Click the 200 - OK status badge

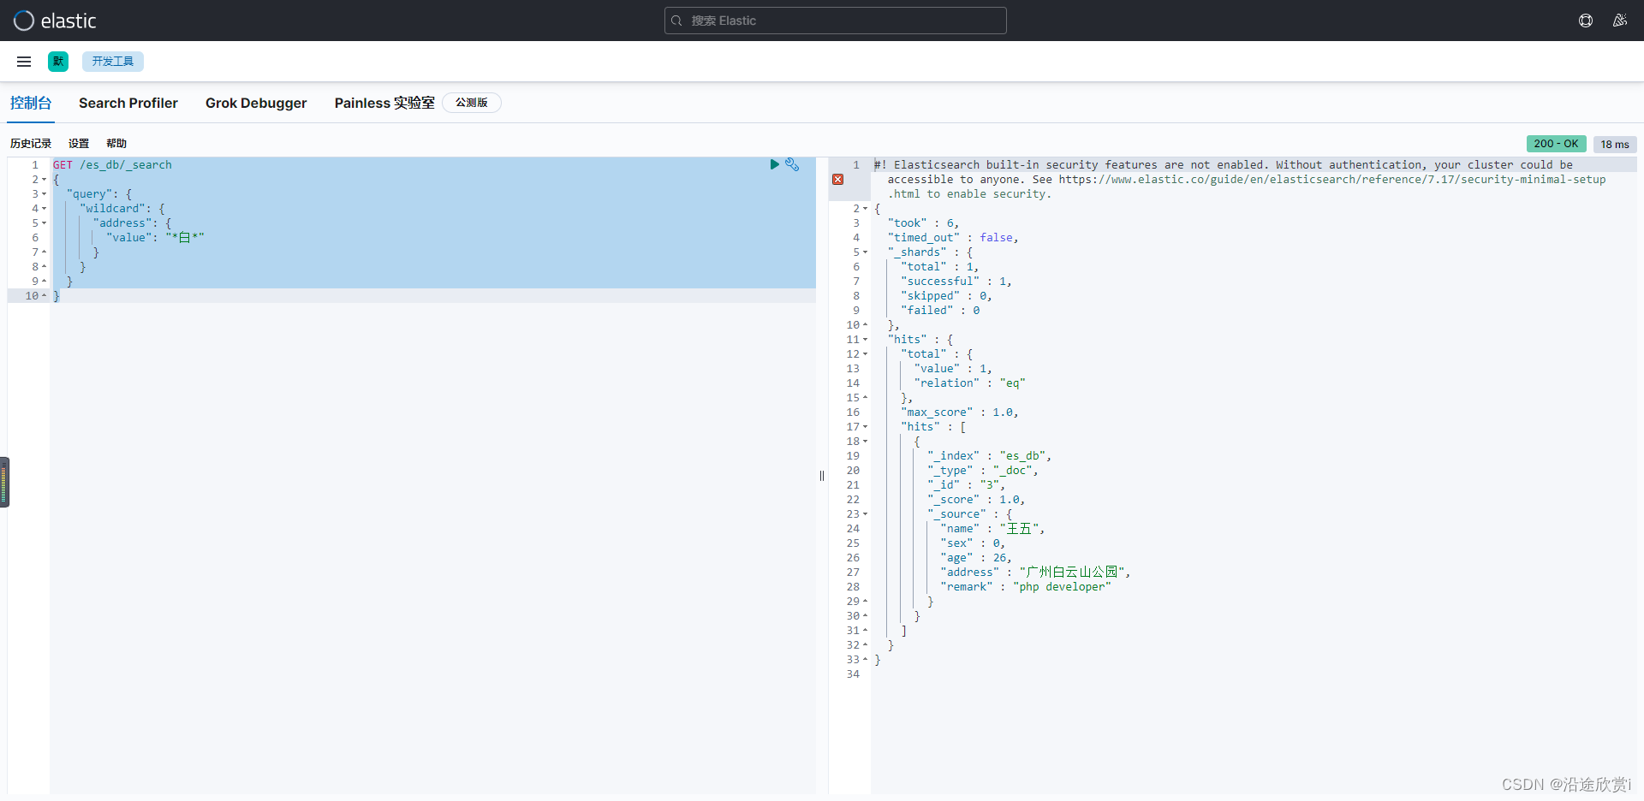click(1556, 144)
